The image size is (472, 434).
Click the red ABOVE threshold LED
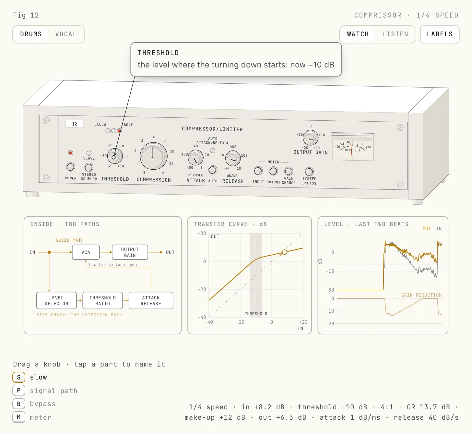[119, 131]
